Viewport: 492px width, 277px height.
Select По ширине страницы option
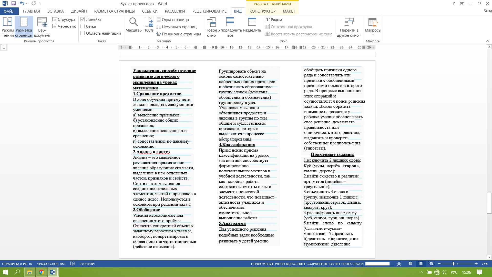click(179, 34)
